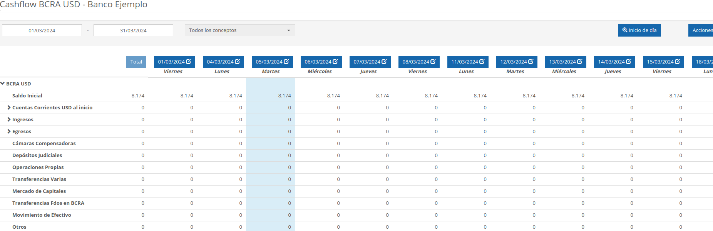Expand the Egresos row
713x231 pixels.
[x=9, y=132]
